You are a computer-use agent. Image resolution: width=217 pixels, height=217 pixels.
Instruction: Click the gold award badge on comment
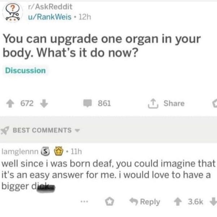pos(59,151)
